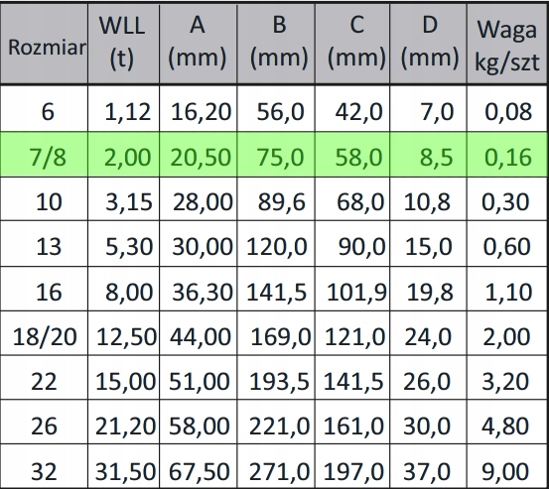
Task: Click the 12,50 WLL value
Action: pyautogui.click(x=123, y=333)
